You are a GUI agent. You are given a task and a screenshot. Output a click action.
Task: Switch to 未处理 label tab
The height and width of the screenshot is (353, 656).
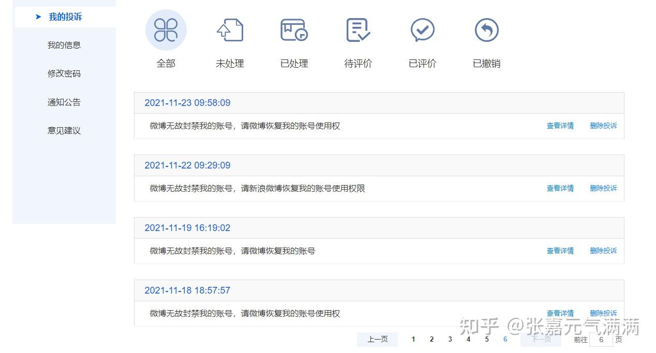230,64
